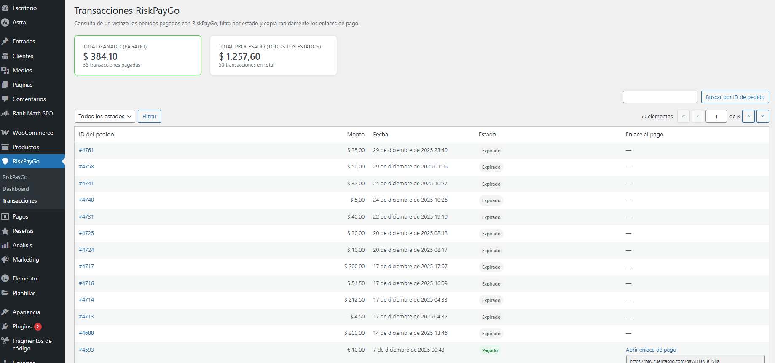
Task: Click the Filtrar button
Action: click(149, 116)
